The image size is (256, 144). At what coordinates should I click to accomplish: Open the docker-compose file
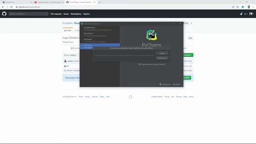coord(73,70)
